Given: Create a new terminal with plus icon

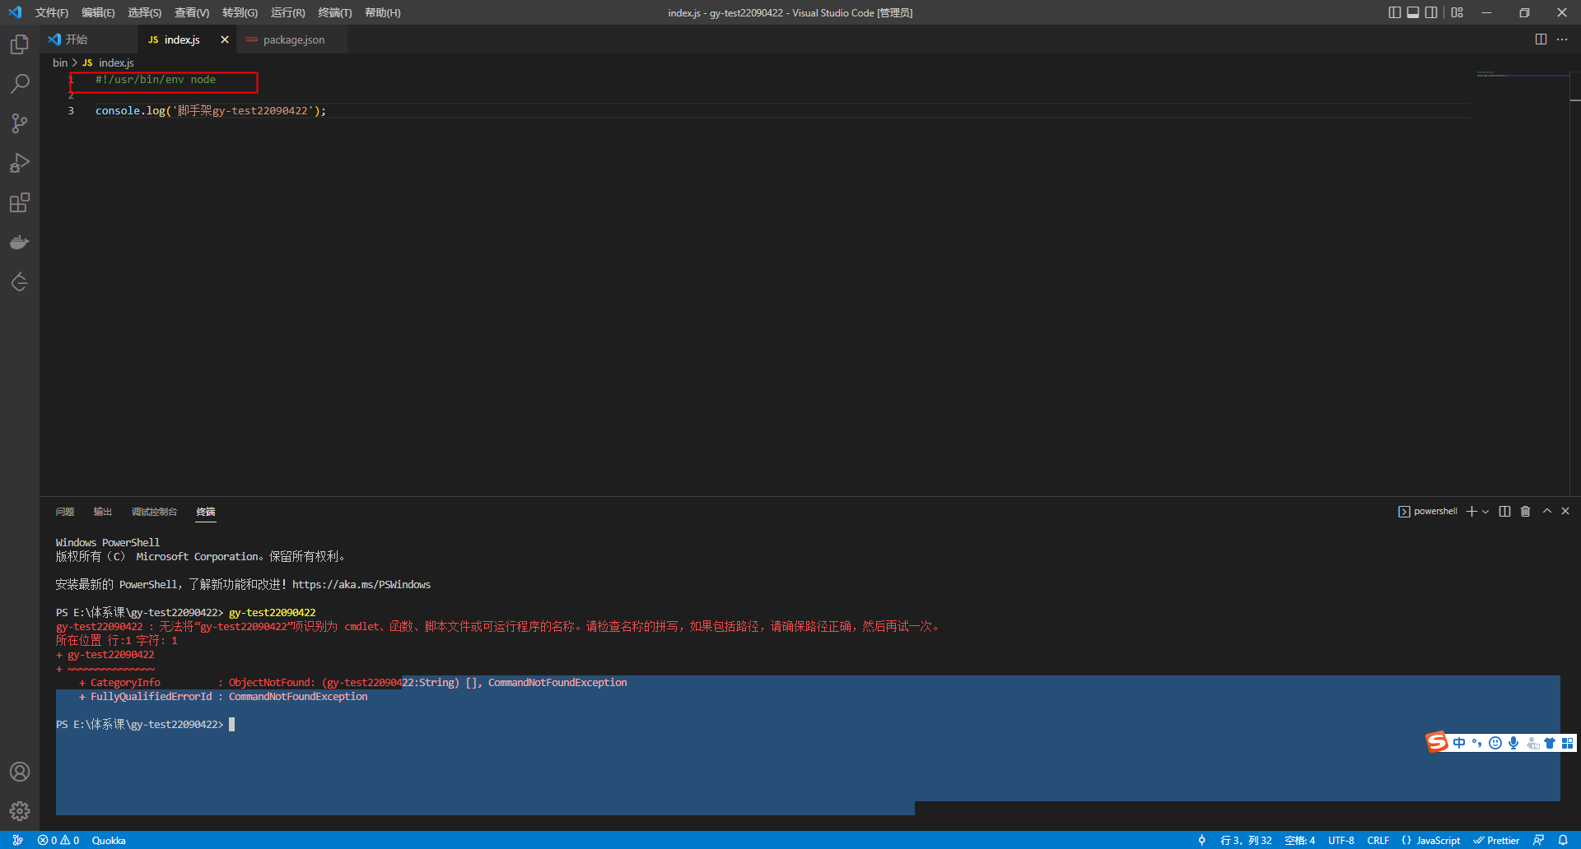Looking at the screenshot, I should (1471, 512).
